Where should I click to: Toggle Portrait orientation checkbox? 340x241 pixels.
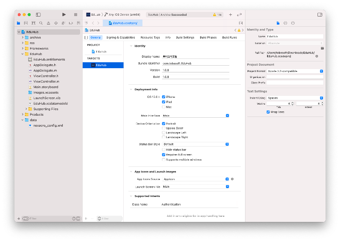point(164,124)
